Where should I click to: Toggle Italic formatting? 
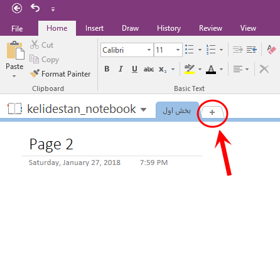point(121,69)
